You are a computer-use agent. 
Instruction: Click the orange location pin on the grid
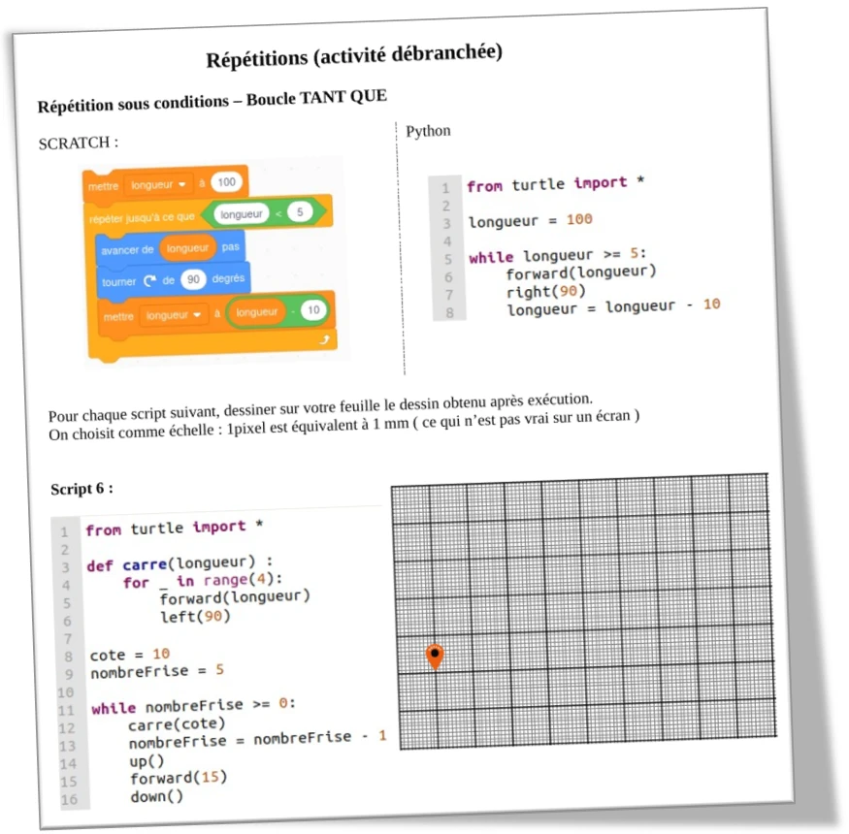click(x=435, y=657)
